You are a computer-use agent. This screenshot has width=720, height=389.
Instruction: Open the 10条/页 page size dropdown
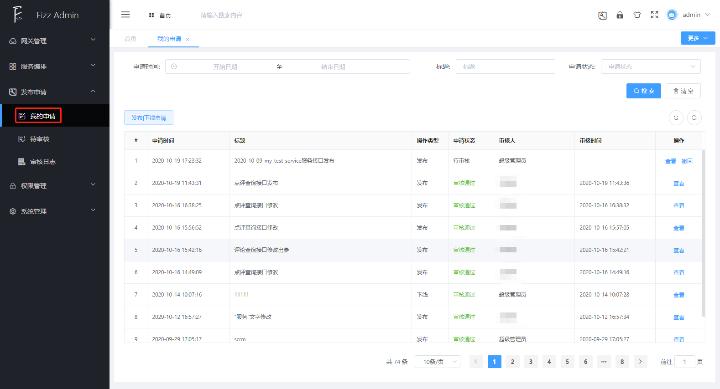(437, 362)
